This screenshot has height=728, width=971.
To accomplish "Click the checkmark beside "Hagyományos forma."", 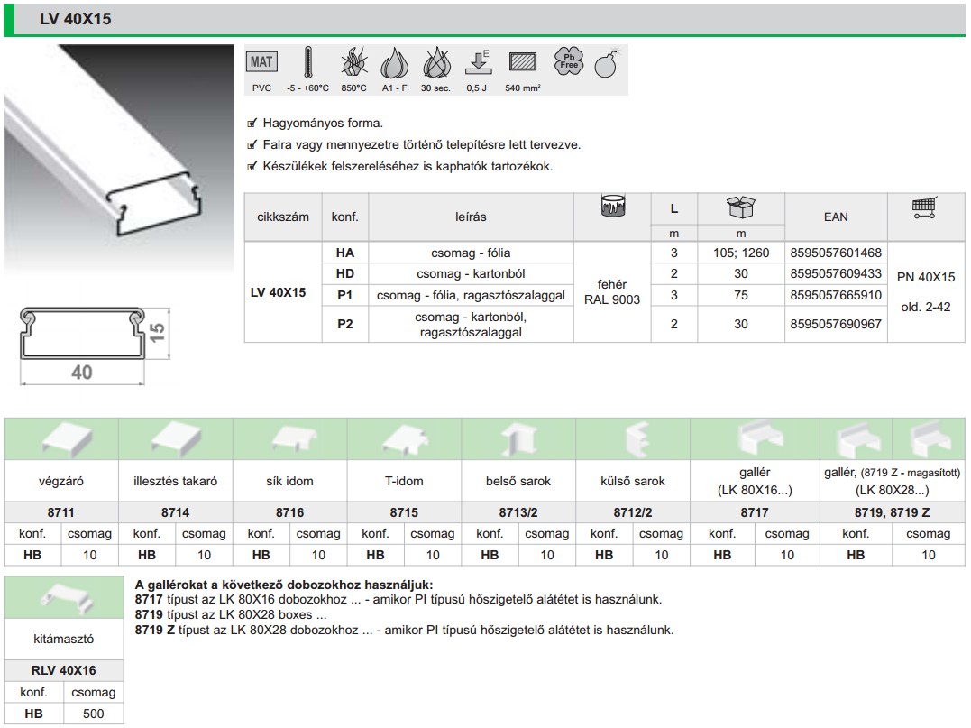I will coord(252,124).
